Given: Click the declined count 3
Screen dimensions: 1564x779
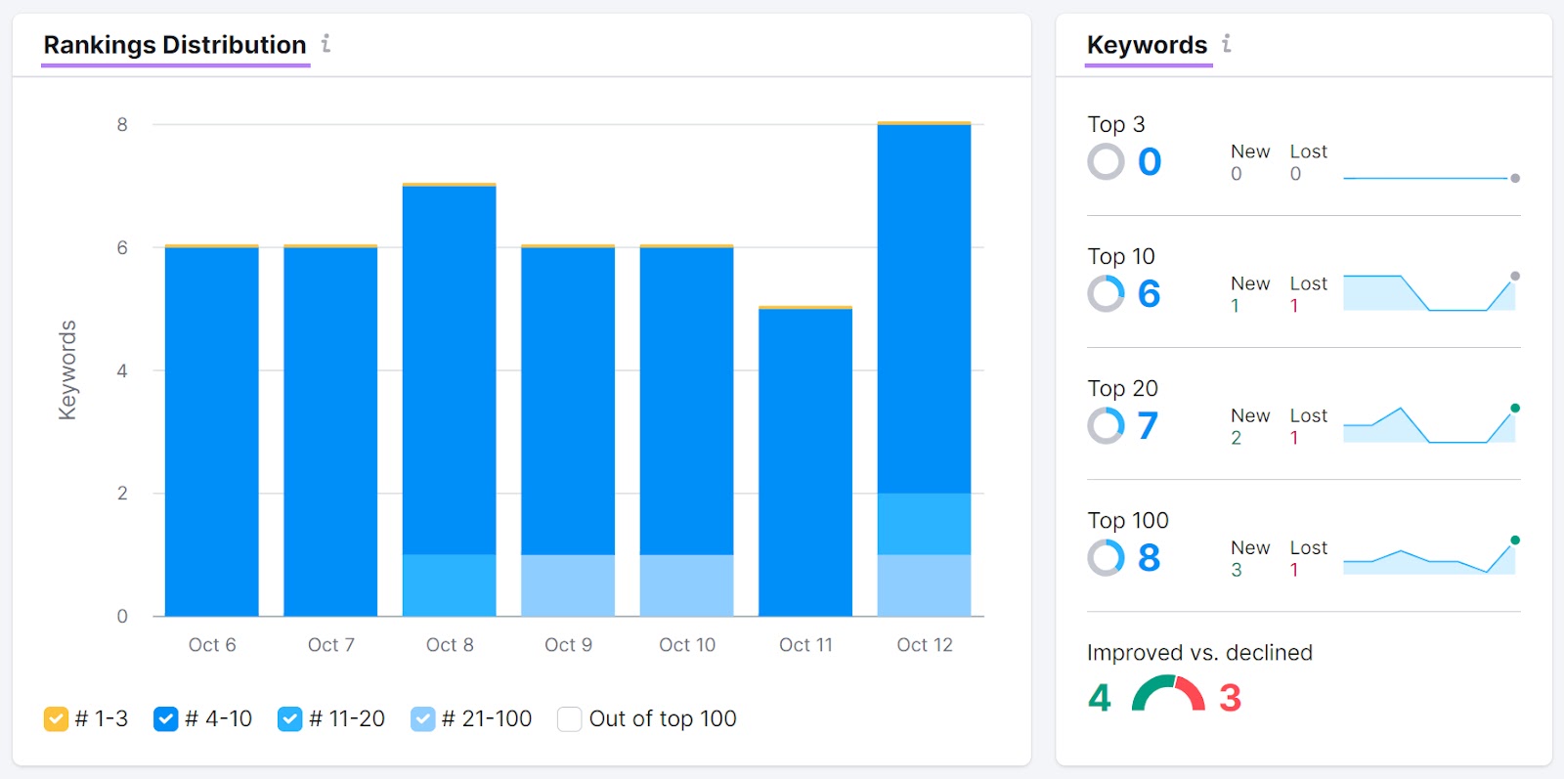Looking at the screenshot, I should (1230, 697).
